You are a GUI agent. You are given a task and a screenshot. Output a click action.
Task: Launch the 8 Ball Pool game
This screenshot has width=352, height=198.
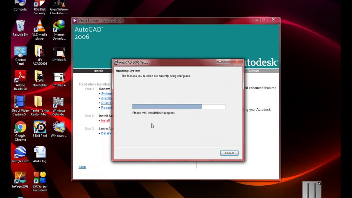(40, 129)
